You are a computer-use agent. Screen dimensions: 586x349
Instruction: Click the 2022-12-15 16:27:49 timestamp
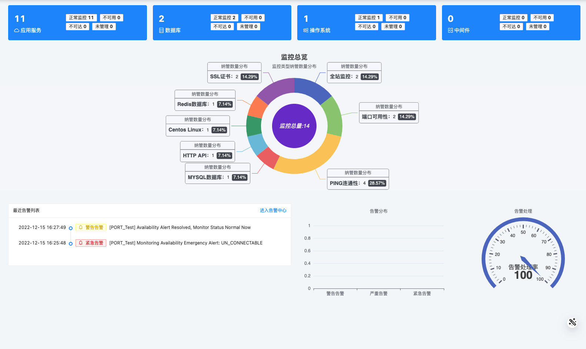click(42, 227)
